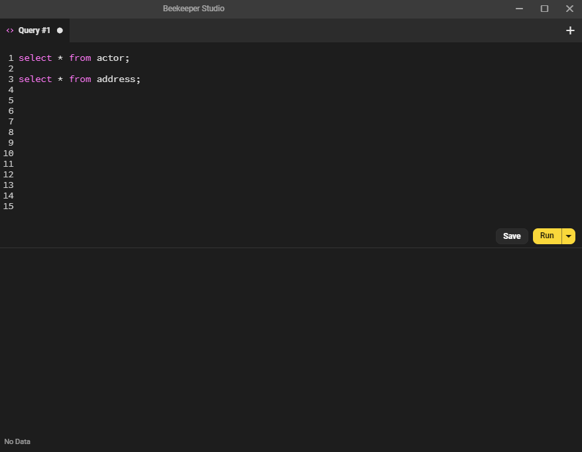Click the code icon on the Query #1 tab

[x=9, y=30]
